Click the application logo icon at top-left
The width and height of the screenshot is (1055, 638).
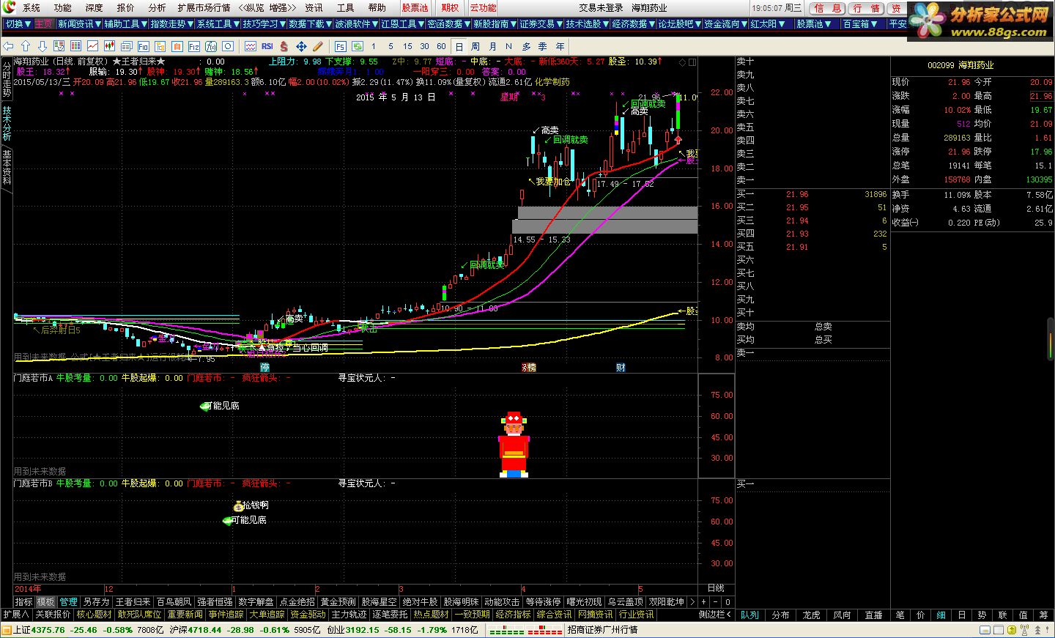point(8,7)
